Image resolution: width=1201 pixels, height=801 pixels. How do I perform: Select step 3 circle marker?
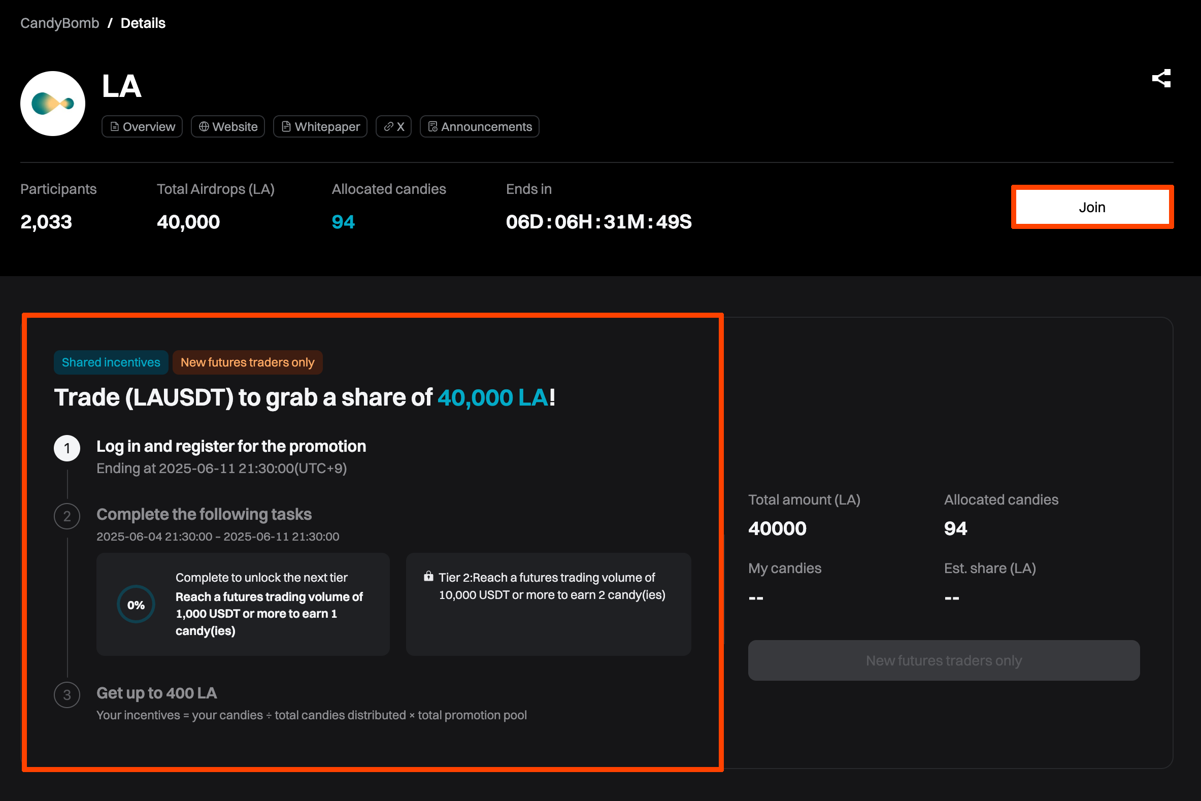[x=67, y=695]
